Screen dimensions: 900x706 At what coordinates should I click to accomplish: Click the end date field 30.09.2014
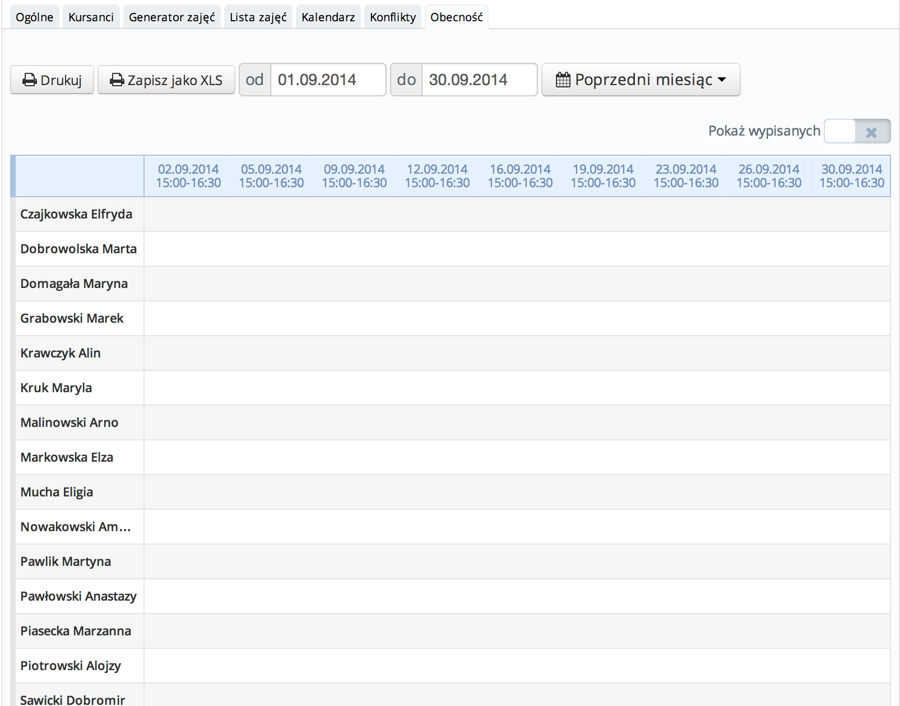[479, 80]
